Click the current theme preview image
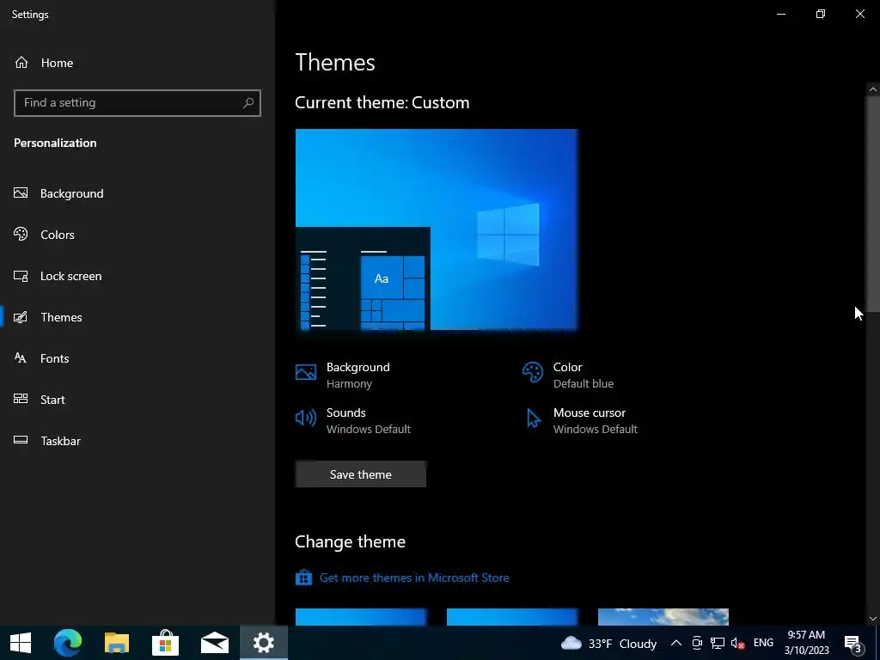Image resolution: width=880 pixels, height=660 pixels. [x=437, y=229]
